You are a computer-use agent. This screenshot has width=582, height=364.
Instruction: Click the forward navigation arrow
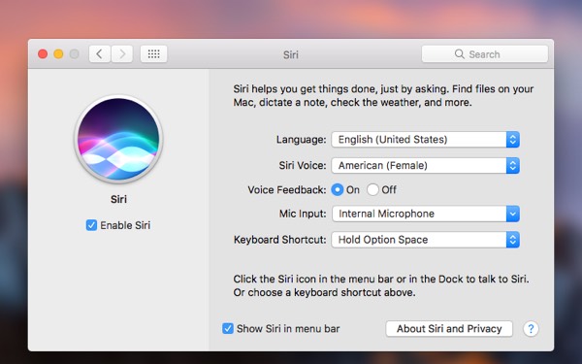122,54
